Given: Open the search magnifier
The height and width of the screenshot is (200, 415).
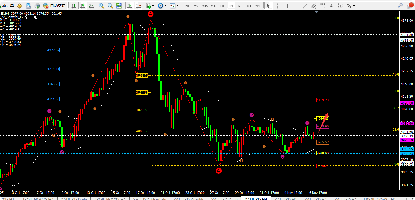Looking at the screenshot, I should [x=400, y=5].
